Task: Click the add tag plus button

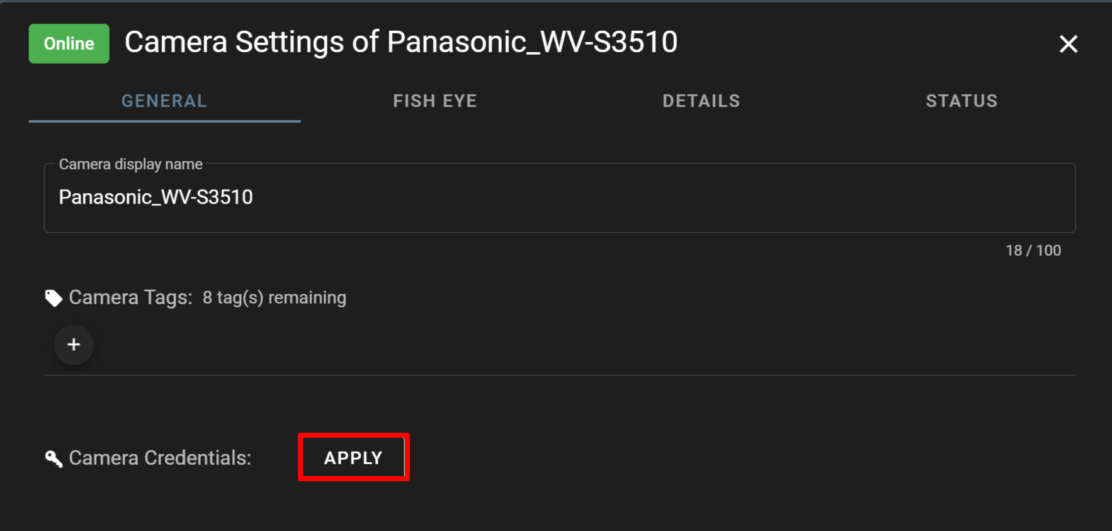Action: [x=74, y=345]
